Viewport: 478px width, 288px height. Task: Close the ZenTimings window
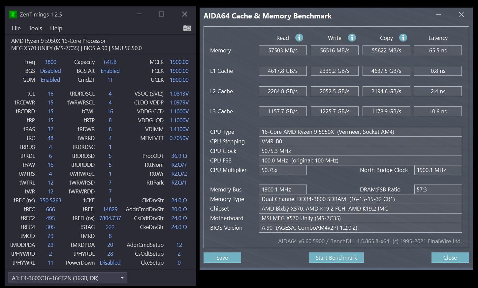click(x=184, y=14)
